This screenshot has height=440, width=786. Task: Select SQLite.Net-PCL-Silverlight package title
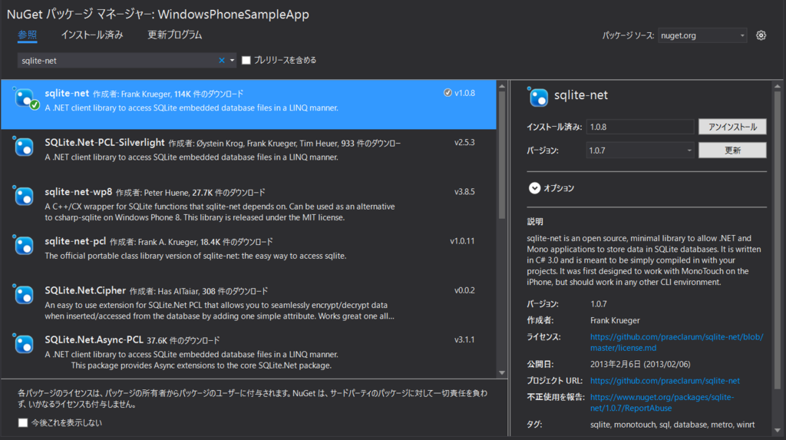(104, 143)
